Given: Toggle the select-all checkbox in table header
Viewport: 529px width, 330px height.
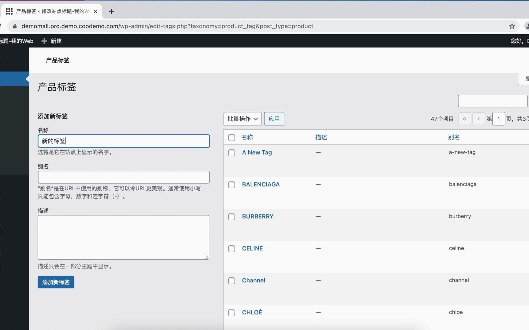Looking at the screenshot, I should [x=232, y=137].
